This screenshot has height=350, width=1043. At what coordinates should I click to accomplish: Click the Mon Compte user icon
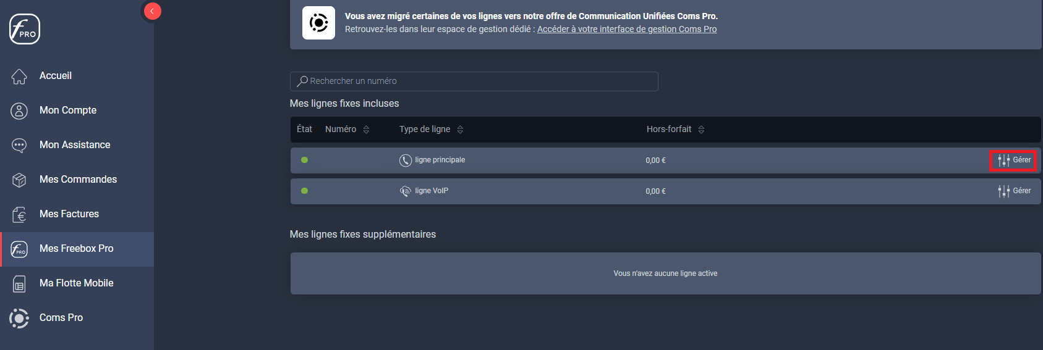point(19,110)
